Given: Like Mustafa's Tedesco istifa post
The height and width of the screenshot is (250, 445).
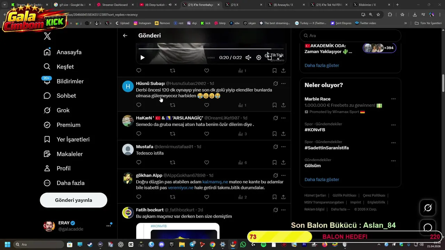Looking at the screenshot, I should pyautogui.click(x=207, y=162).
